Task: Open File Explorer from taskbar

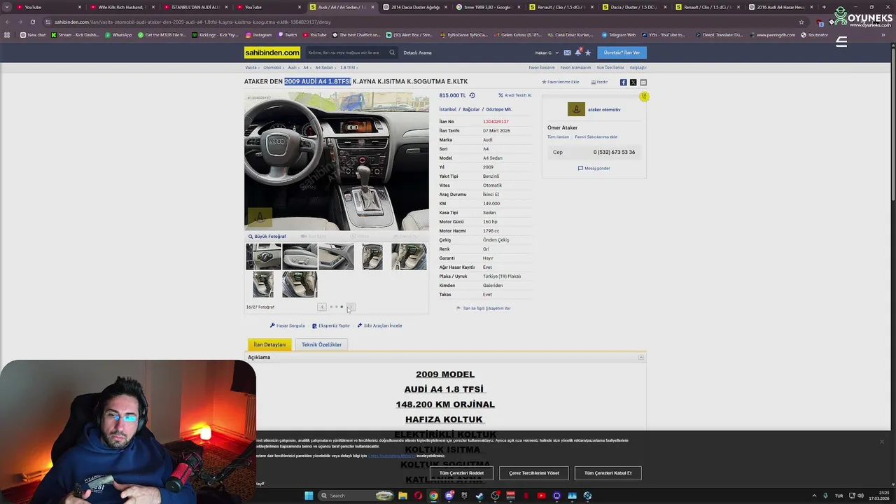Action: 403,496
